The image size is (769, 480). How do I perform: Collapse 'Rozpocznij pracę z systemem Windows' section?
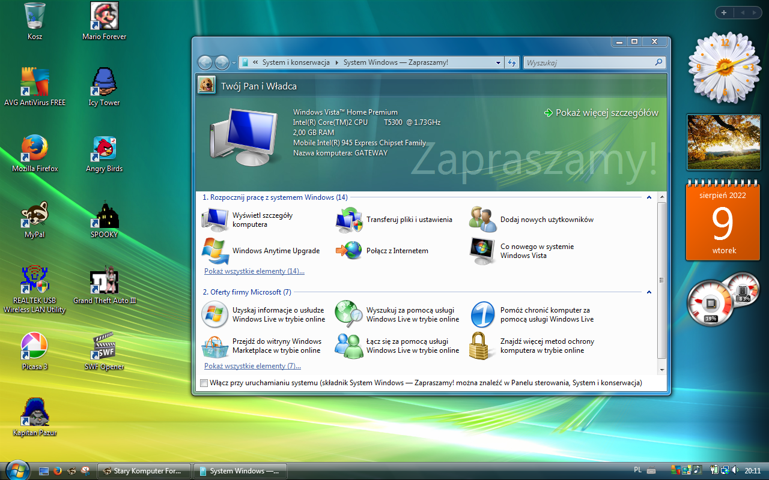649,197
